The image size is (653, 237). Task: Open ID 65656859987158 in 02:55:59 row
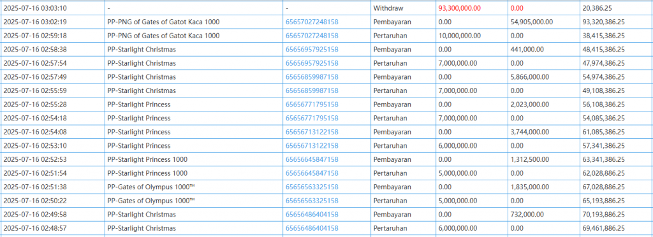[312, 90]
